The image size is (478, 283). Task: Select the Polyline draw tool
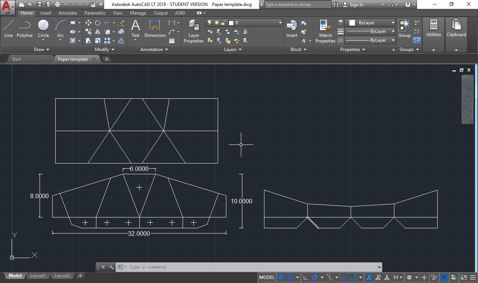(25, 29)
